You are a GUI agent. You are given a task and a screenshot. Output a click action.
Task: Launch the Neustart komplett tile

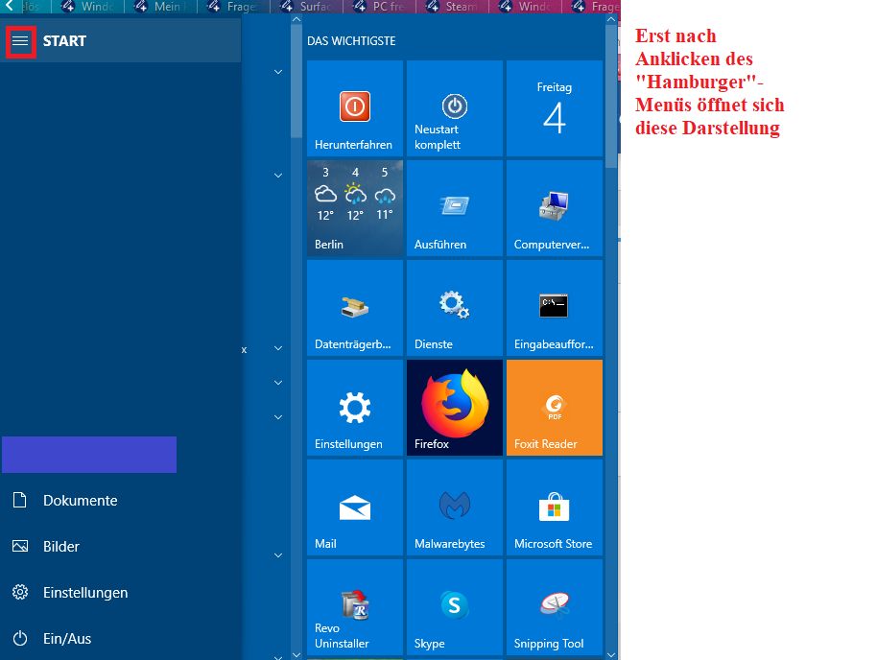(x=454, y=108)
